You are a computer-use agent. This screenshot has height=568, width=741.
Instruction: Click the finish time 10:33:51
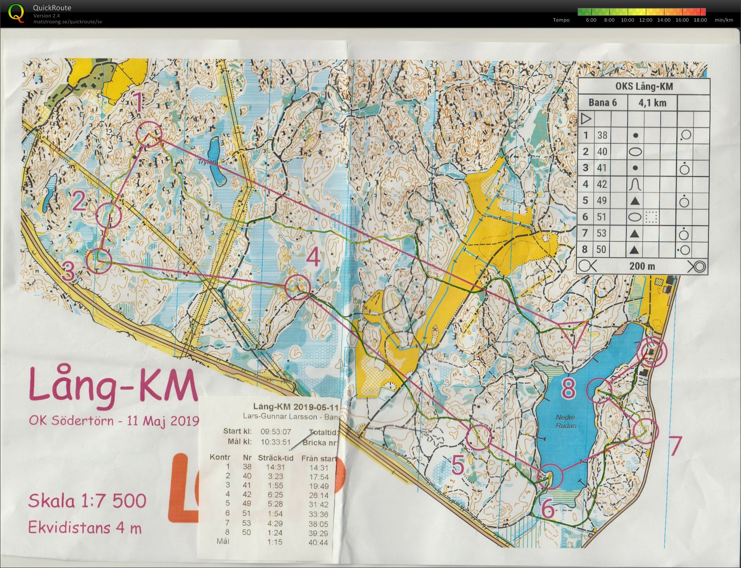276,441
